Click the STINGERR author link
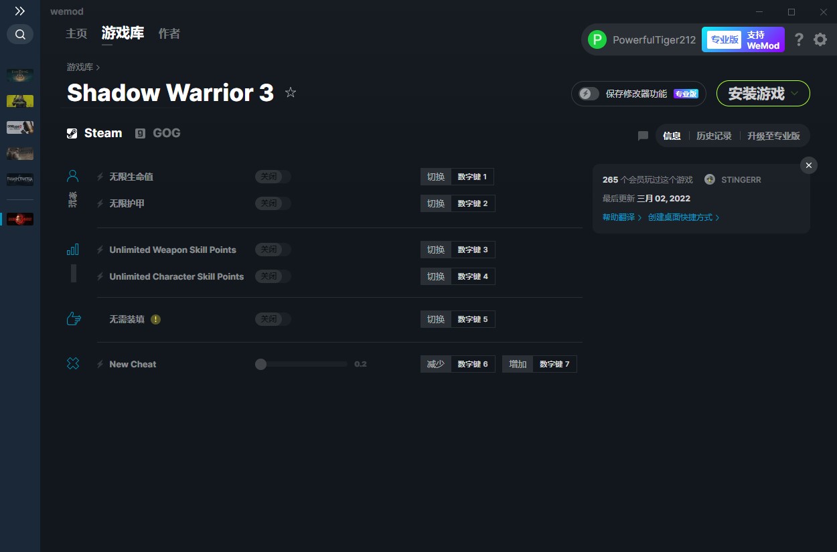This screenshot has width=837, height=552. click(741, 180)
